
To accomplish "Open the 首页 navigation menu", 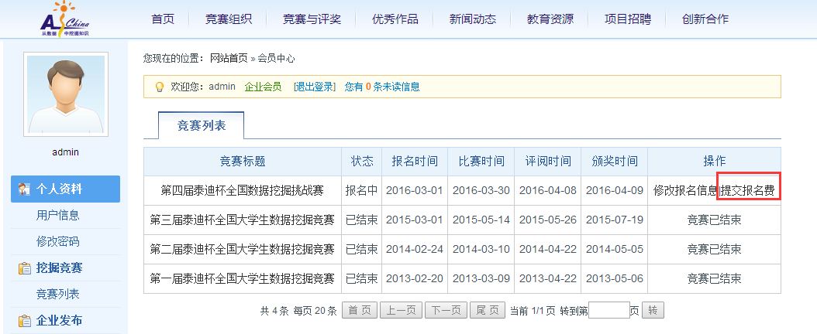I will pyautogui.click(x=163, y=19).
